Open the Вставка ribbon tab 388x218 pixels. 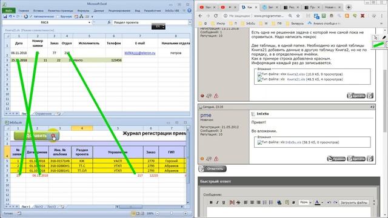tap(38, 11)
